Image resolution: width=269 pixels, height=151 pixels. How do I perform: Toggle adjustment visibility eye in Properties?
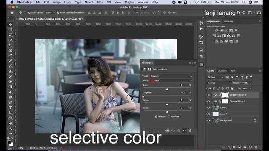[185, 130]
